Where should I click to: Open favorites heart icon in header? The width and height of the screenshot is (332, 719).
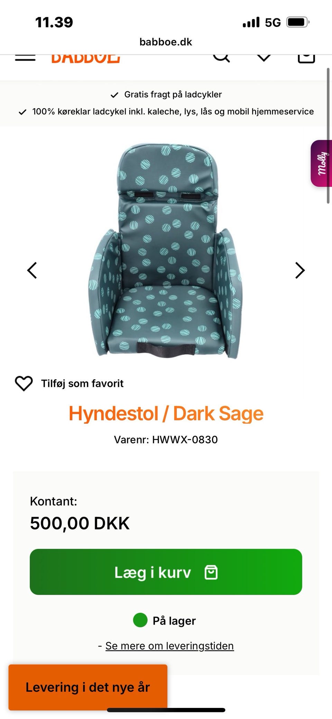point(264,58)
